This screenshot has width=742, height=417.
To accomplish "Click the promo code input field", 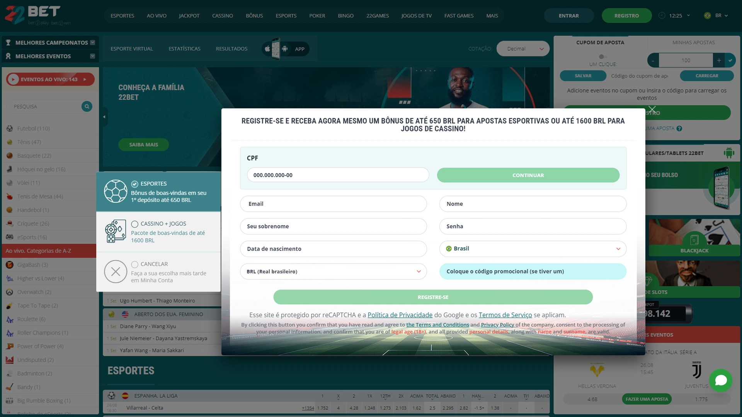I will click(533, 271).
